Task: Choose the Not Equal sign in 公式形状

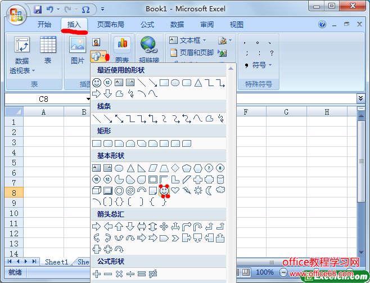Action: pyautogui.click(x=153, y=274)
